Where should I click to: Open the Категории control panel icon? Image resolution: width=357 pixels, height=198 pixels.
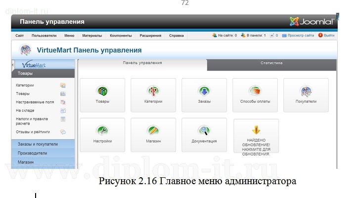[153, 91]
